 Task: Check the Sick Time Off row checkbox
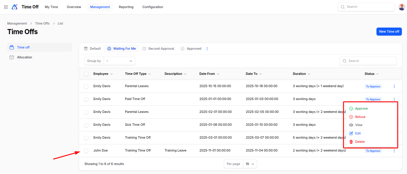(86, 125)
